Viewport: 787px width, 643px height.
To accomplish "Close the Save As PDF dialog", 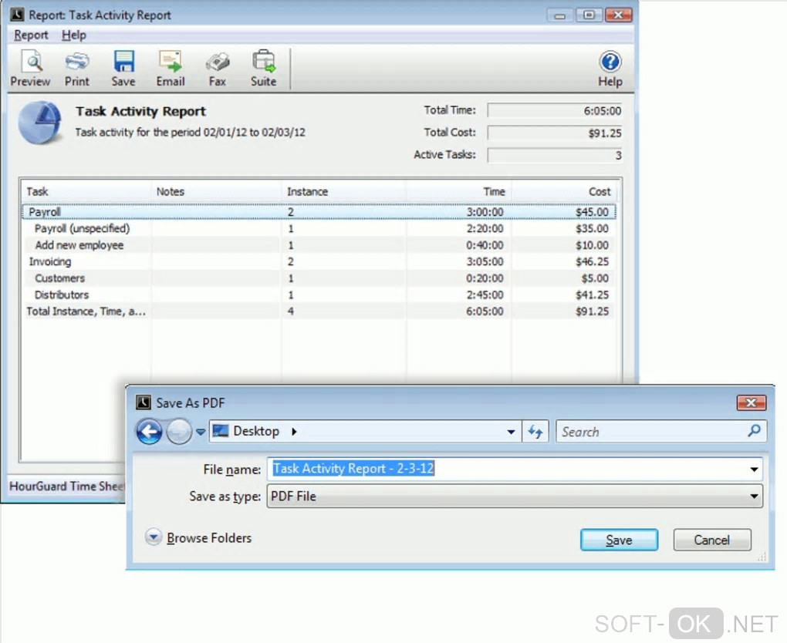I will pyautogui.click(x=751, y=402).
